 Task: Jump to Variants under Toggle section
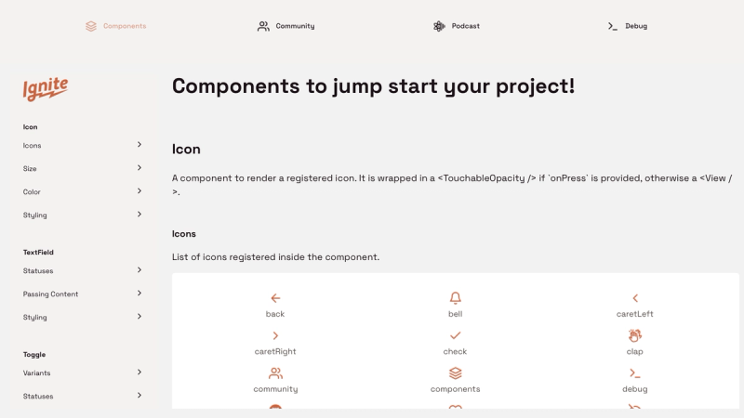37,372
